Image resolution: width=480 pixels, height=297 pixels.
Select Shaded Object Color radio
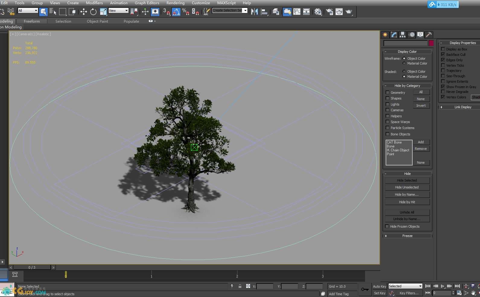[x=404, y=71]
